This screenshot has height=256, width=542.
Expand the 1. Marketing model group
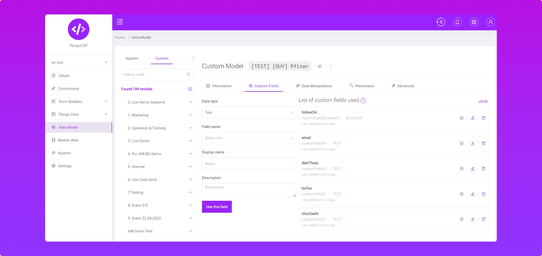pyautogui.click(x=190, y=115)
